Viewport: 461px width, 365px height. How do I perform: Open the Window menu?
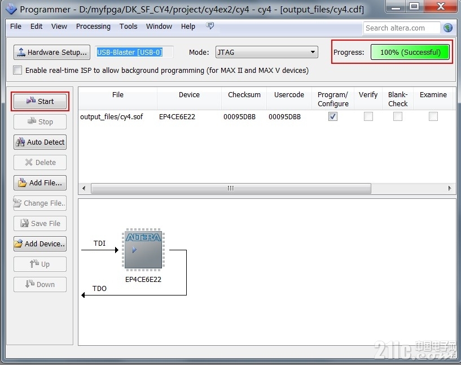point(159,27)
